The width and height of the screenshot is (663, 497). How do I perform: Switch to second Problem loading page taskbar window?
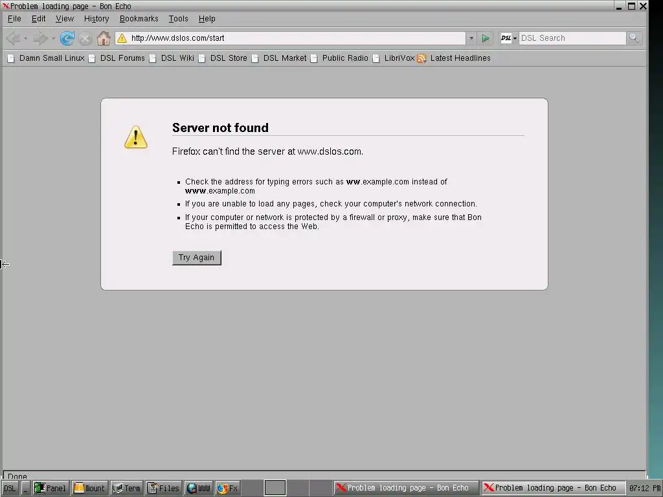[554, 488]
